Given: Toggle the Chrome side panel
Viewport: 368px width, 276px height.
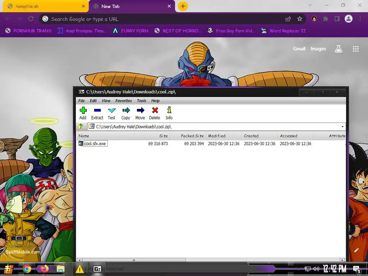Looking at the screenshot, I should tap(337, 19).
